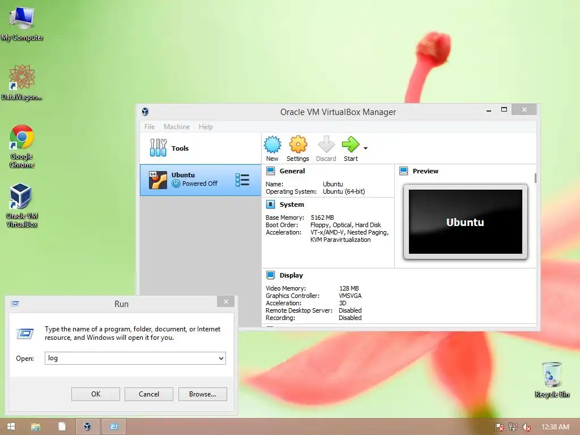The height and width of the screenshot is (435, 580).
Task: Maximize the VirtualBox Manager window
Action: pos(504,109)
